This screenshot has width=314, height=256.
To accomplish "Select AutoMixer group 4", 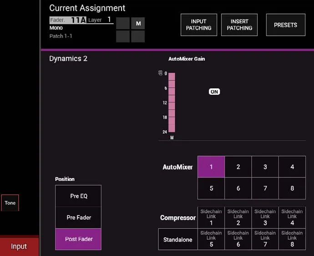I will [x=292, y=167].
